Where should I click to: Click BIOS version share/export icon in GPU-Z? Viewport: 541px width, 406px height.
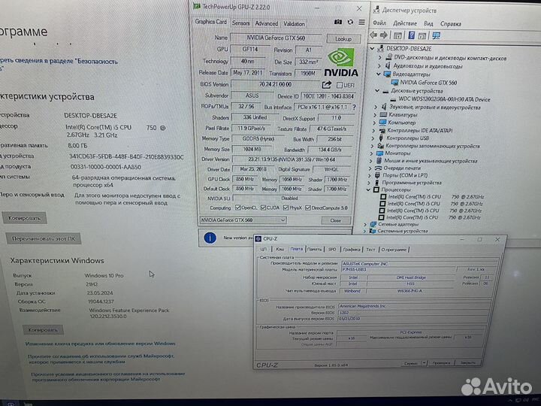click(x=326, y=84)
